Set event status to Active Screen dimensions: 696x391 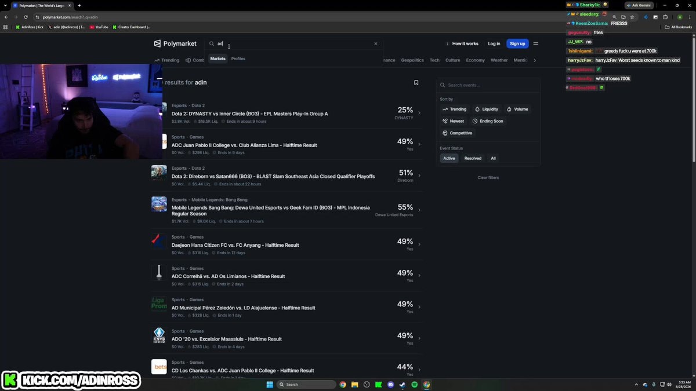click(449, 158)
